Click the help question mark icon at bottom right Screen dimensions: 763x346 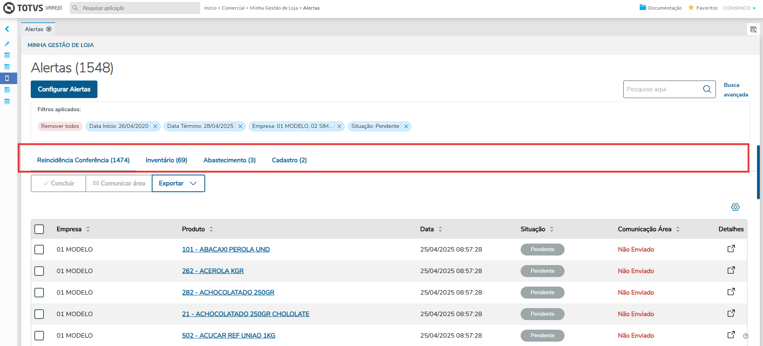click(745, 336)
